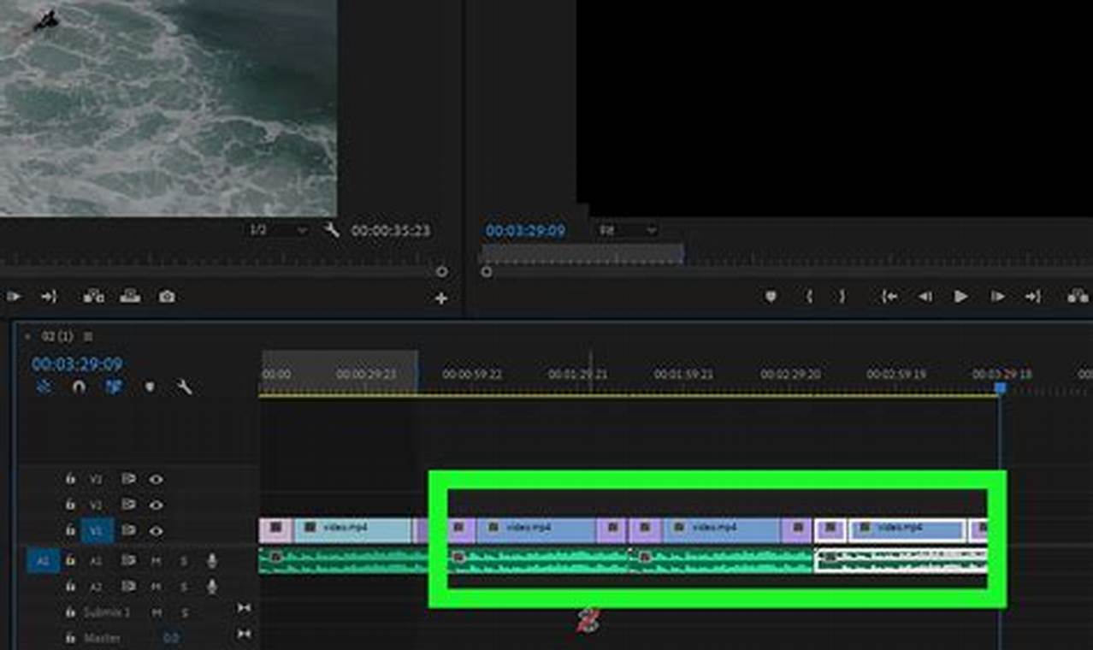The image size is (1093, 650).
Task: Toggle visibility eye on V3 track
Action: point(156,480)
